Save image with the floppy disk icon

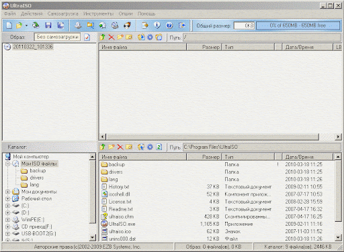click(x=48, y=25)
